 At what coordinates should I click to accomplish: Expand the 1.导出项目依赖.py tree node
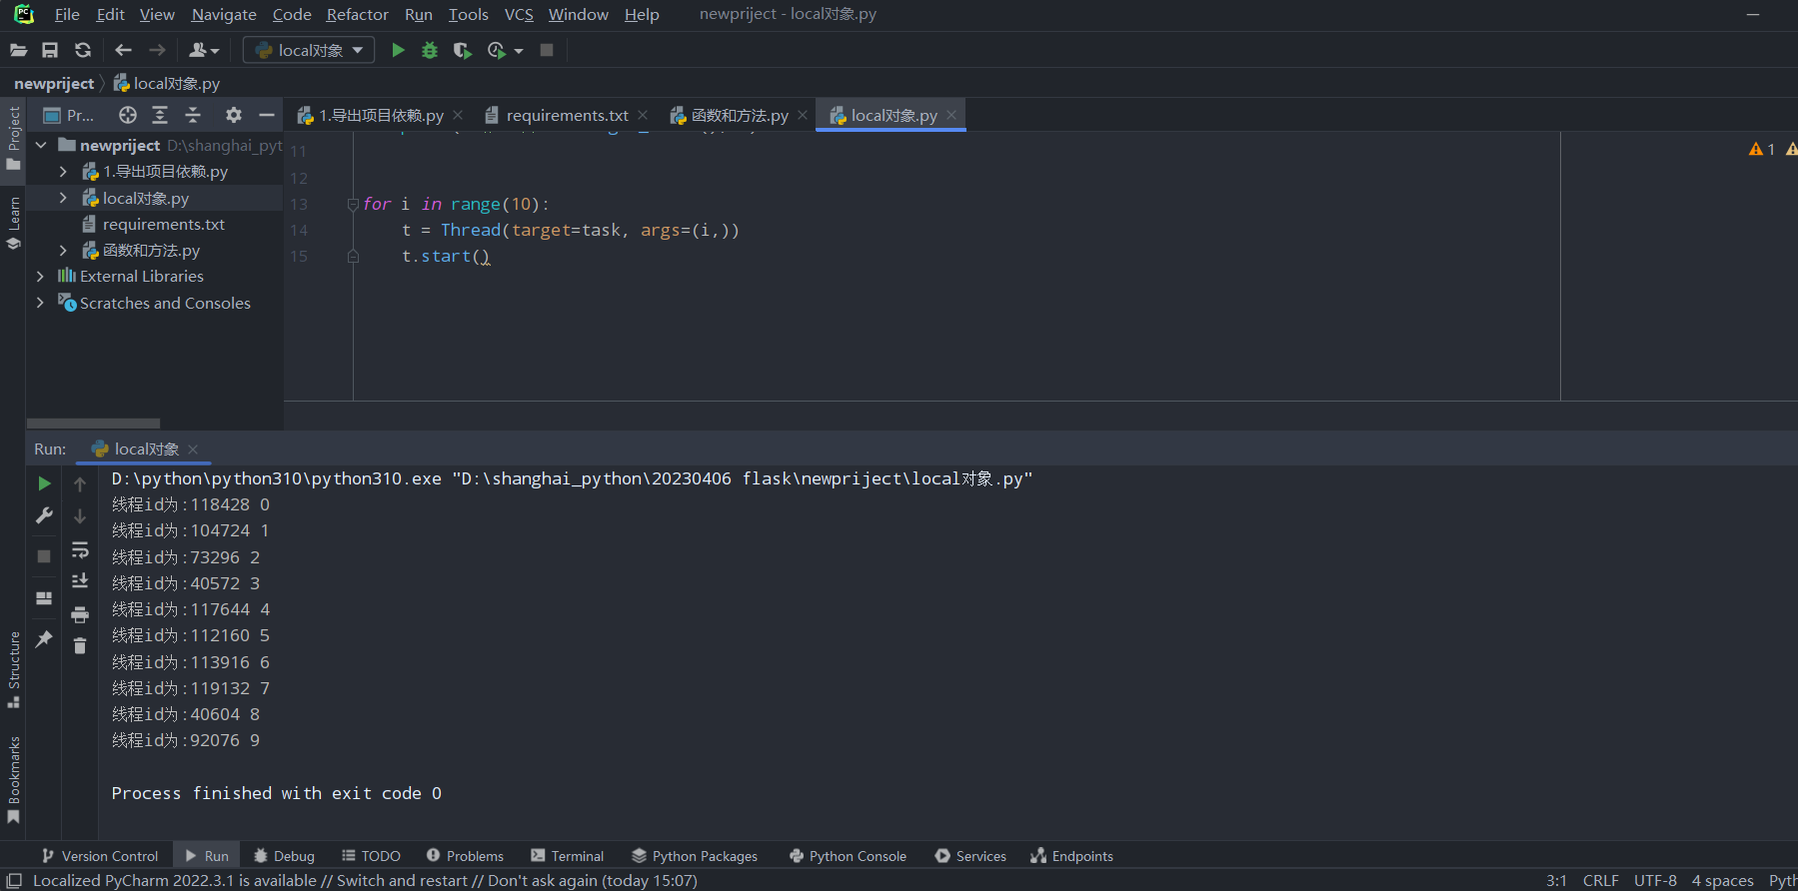[x=63, y=172]
